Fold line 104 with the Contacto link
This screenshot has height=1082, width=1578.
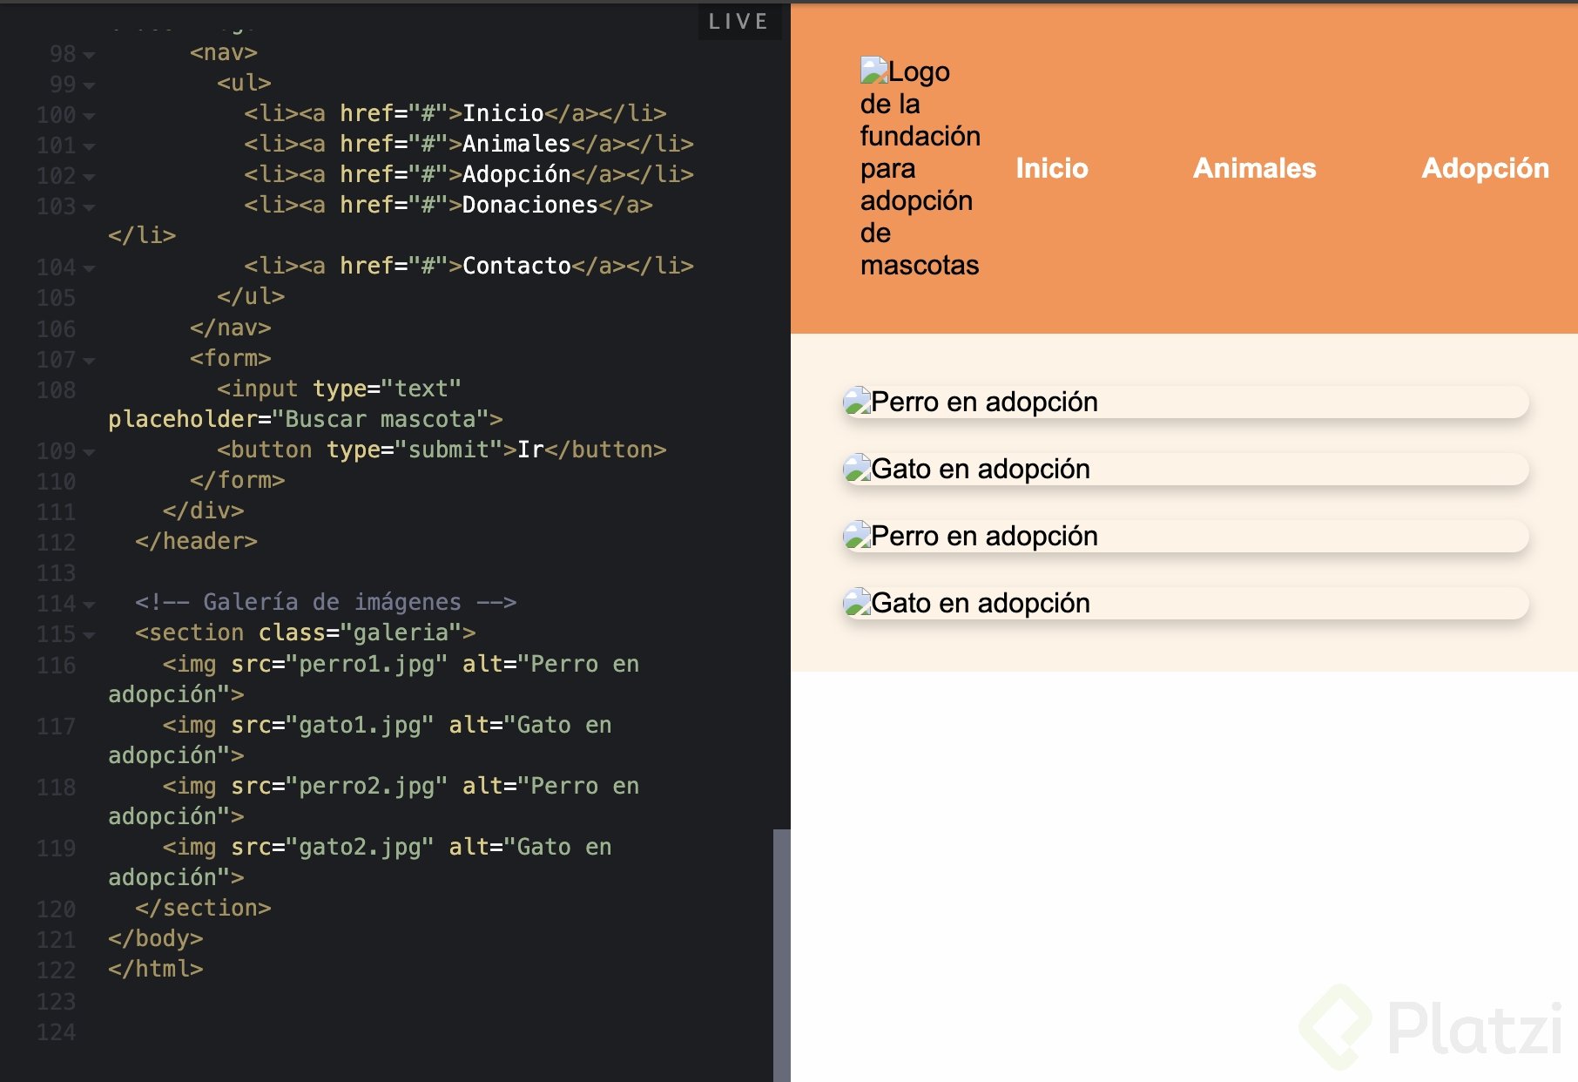coord(89,268)
